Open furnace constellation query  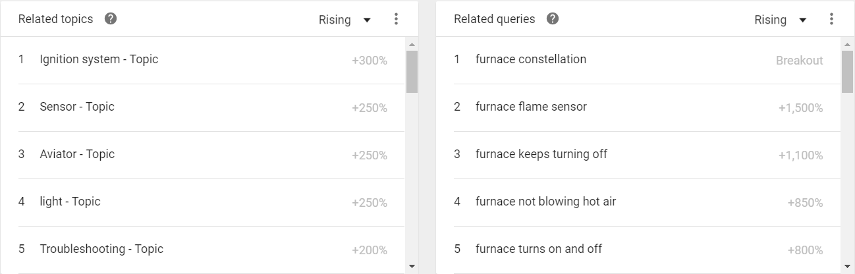tap(530, 59)
